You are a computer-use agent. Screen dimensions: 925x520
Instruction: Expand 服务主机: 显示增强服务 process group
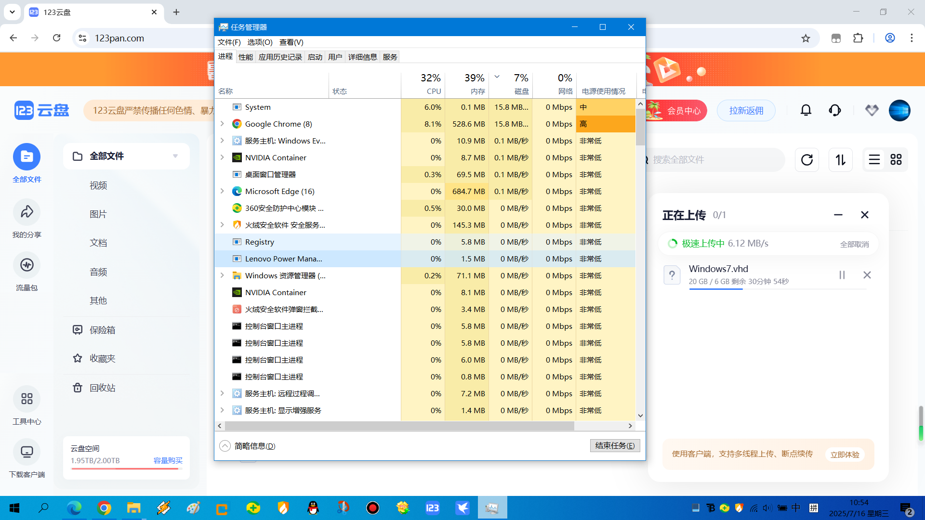[222, 410]
